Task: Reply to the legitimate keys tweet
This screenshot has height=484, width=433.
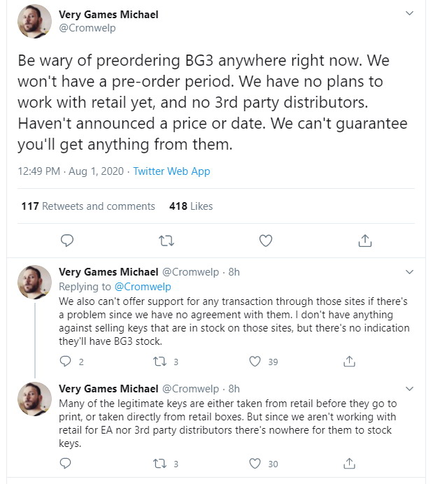Action: (x=65, y=463)
